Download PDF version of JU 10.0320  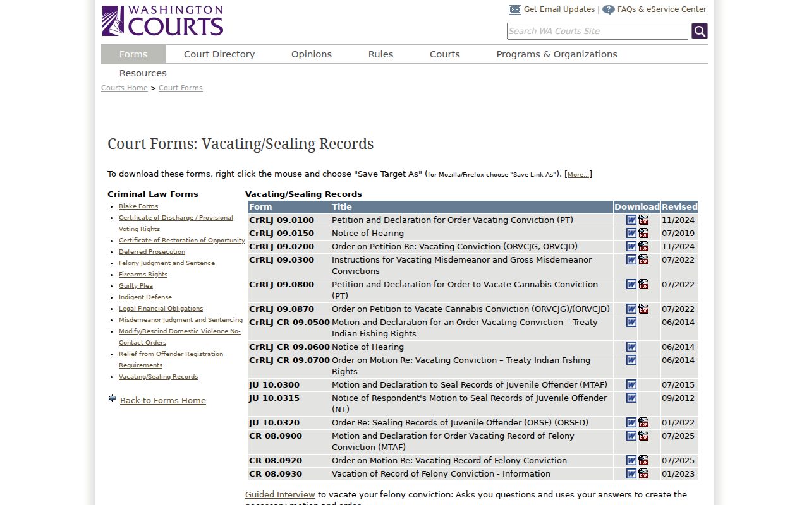(643, 422)
